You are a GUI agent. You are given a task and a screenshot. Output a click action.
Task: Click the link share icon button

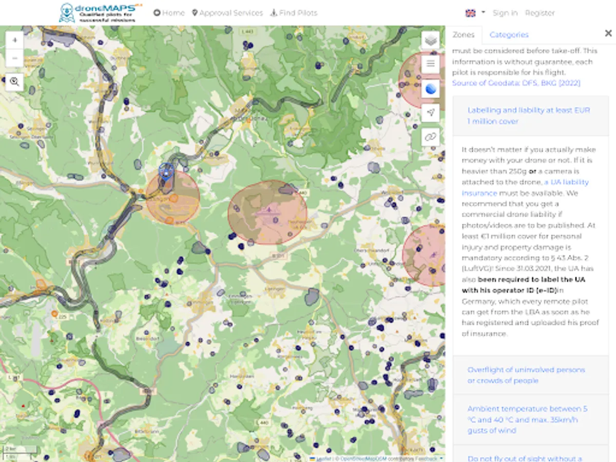coord(430,137)
